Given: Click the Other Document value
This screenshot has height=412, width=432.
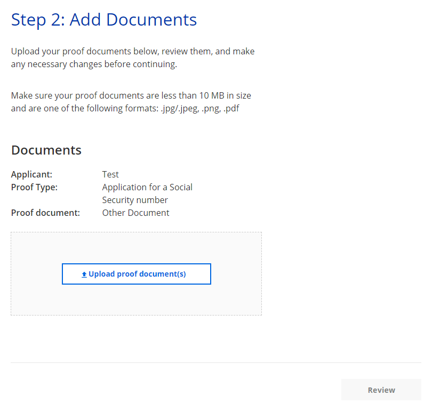Looking at the screenshot, I should pyautogui.click(x=135, y=213).
